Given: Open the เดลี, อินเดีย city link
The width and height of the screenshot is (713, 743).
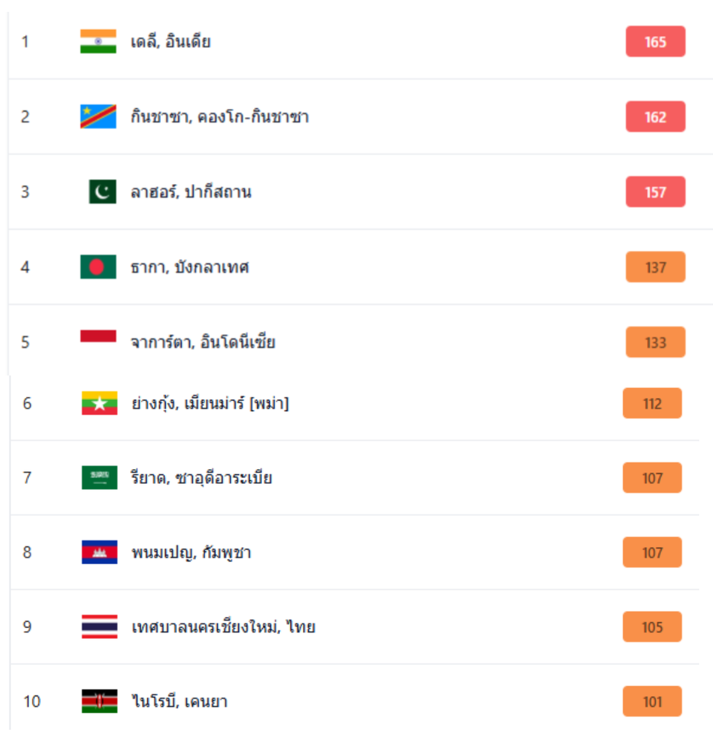Looking at the screenshot, I should [170, 42].
